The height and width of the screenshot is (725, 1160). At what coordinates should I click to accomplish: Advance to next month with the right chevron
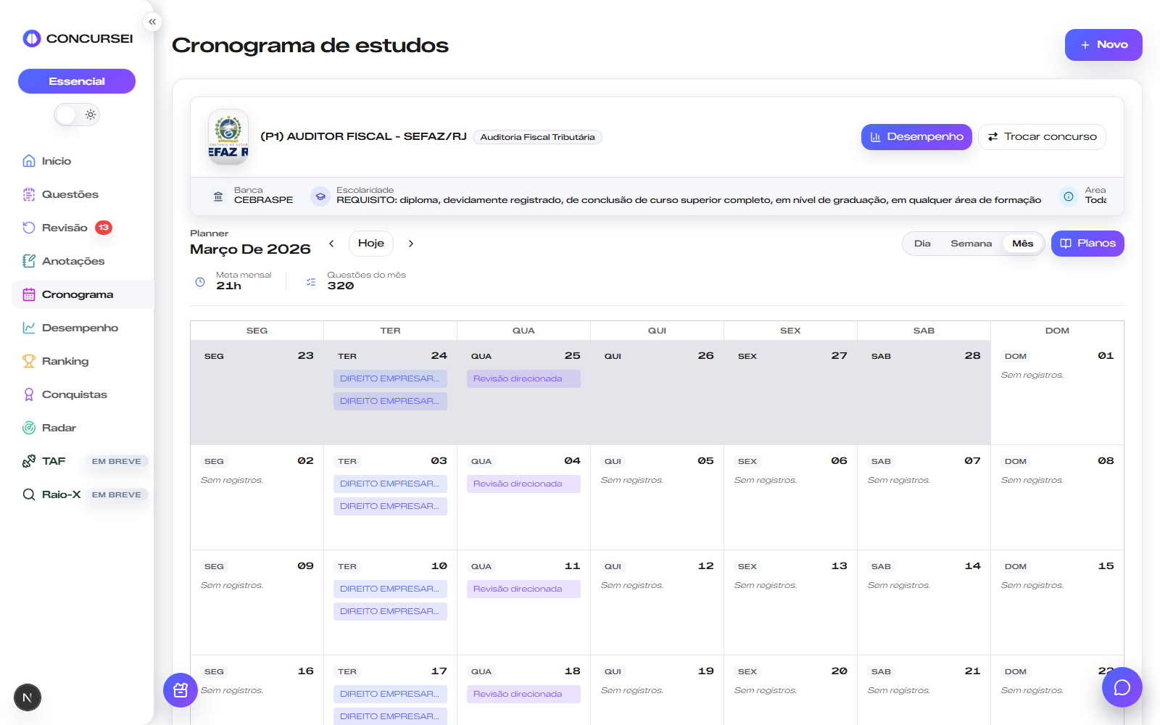coord(411,243)
